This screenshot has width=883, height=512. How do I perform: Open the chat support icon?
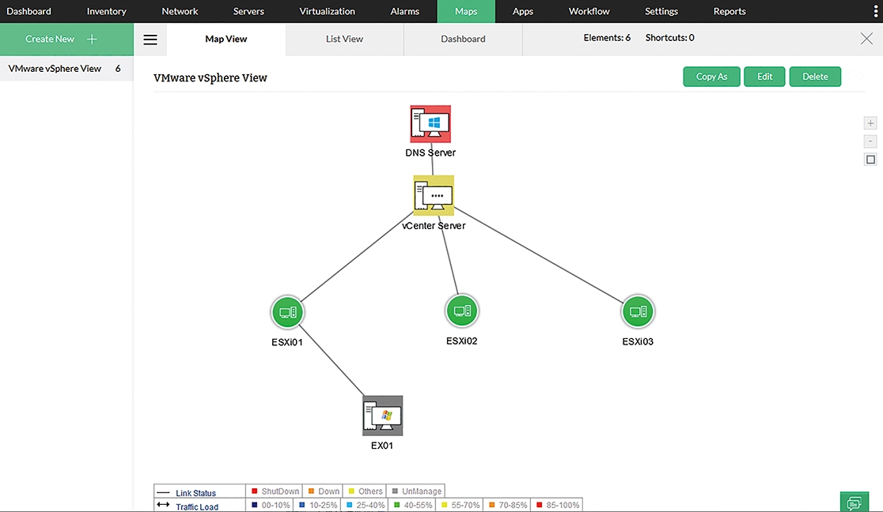click(855, 503)
